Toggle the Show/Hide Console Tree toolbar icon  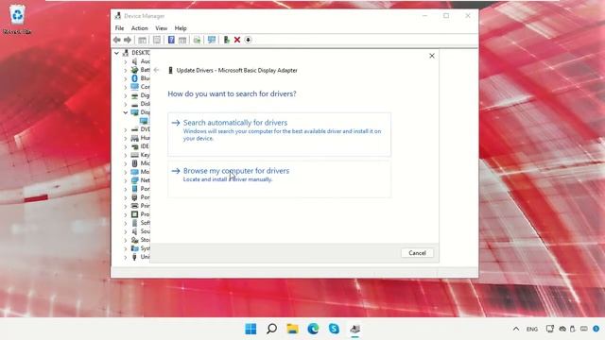[x=142, y=40]
